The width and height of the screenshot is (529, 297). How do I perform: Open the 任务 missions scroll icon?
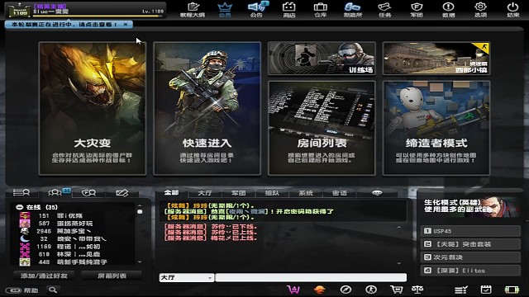click(x=384, y=10)
